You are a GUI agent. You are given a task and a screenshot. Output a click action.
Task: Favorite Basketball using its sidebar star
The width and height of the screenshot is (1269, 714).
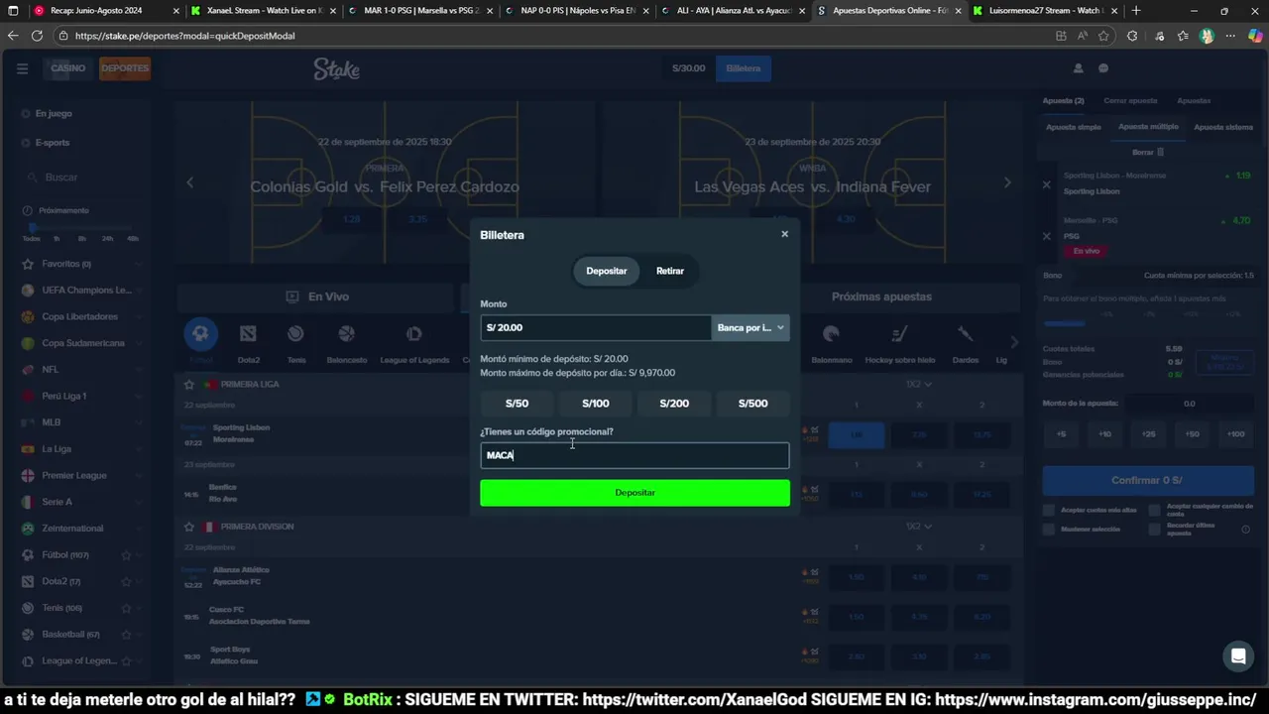[126, 634]
